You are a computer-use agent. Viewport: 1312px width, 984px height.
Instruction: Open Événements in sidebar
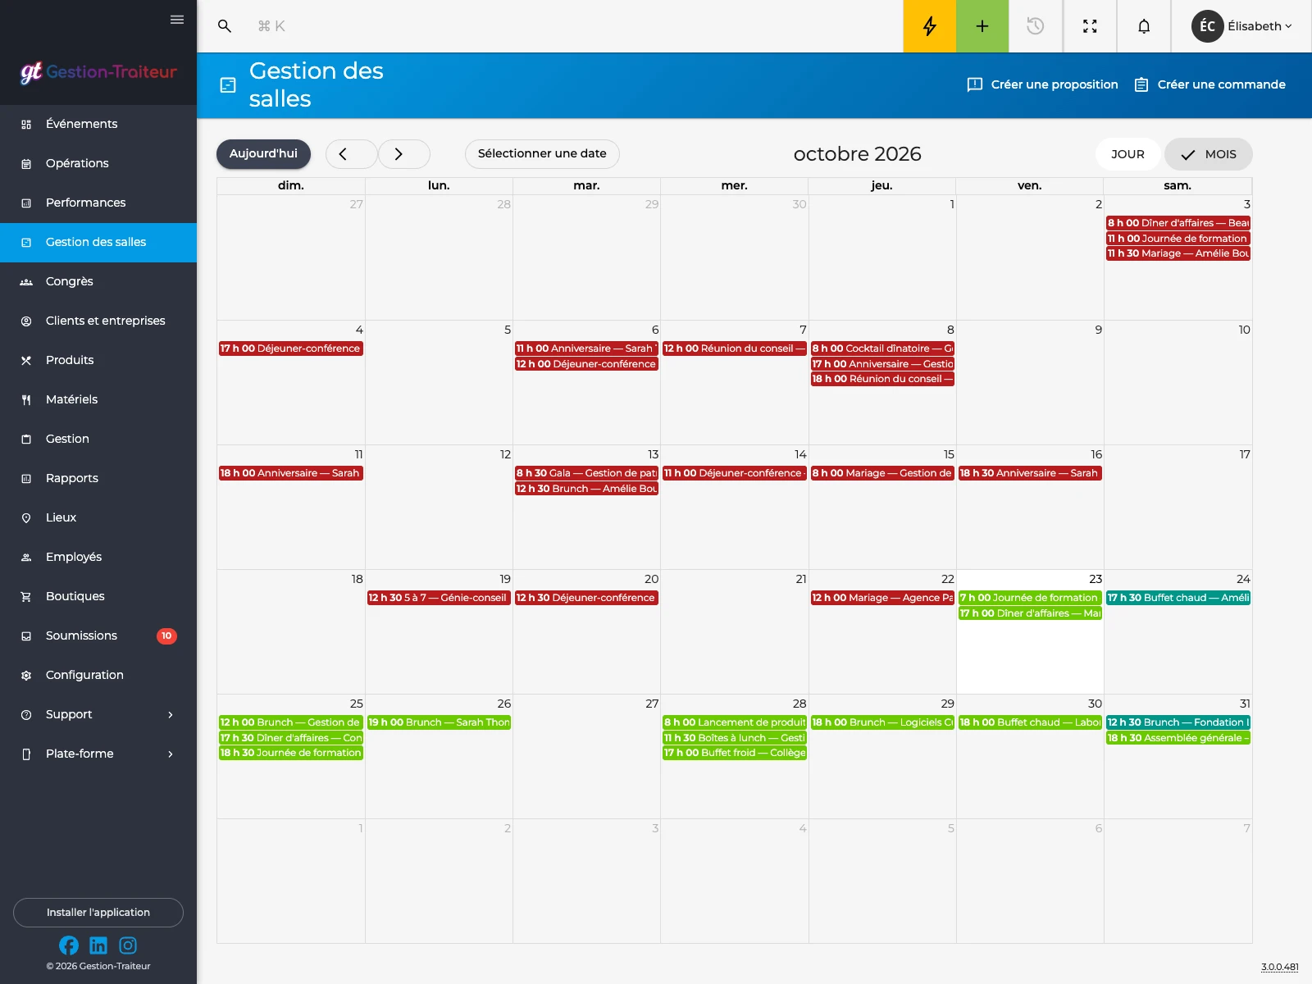[98, 124]
